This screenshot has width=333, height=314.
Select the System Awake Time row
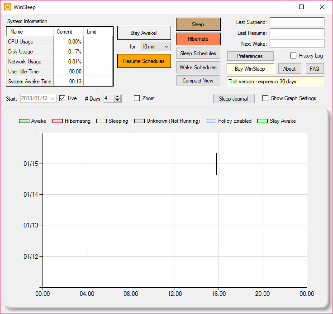tap(59, 81)
